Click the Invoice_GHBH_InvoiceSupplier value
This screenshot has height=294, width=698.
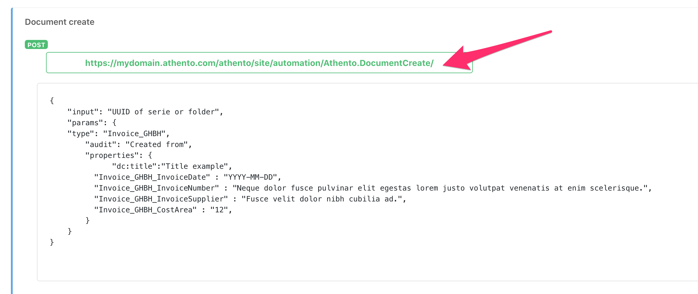(x=324, y=198)
